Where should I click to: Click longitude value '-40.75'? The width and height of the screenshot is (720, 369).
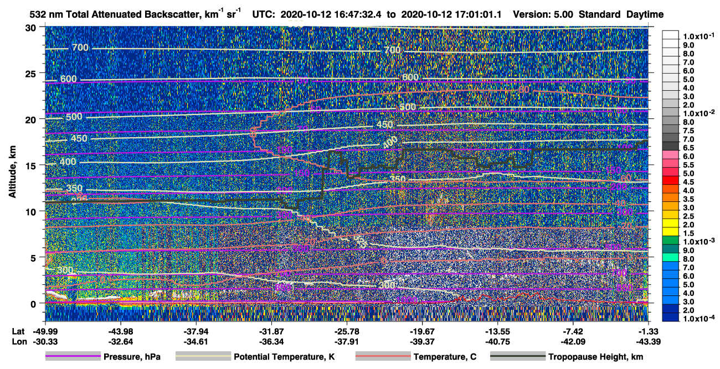pos(497,341)
